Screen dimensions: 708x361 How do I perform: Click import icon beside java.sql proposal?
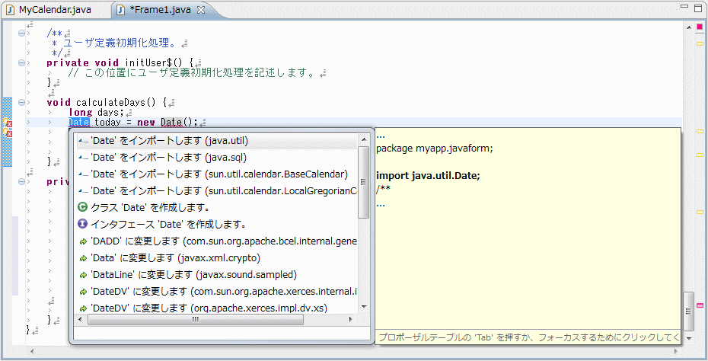point(83,158)
